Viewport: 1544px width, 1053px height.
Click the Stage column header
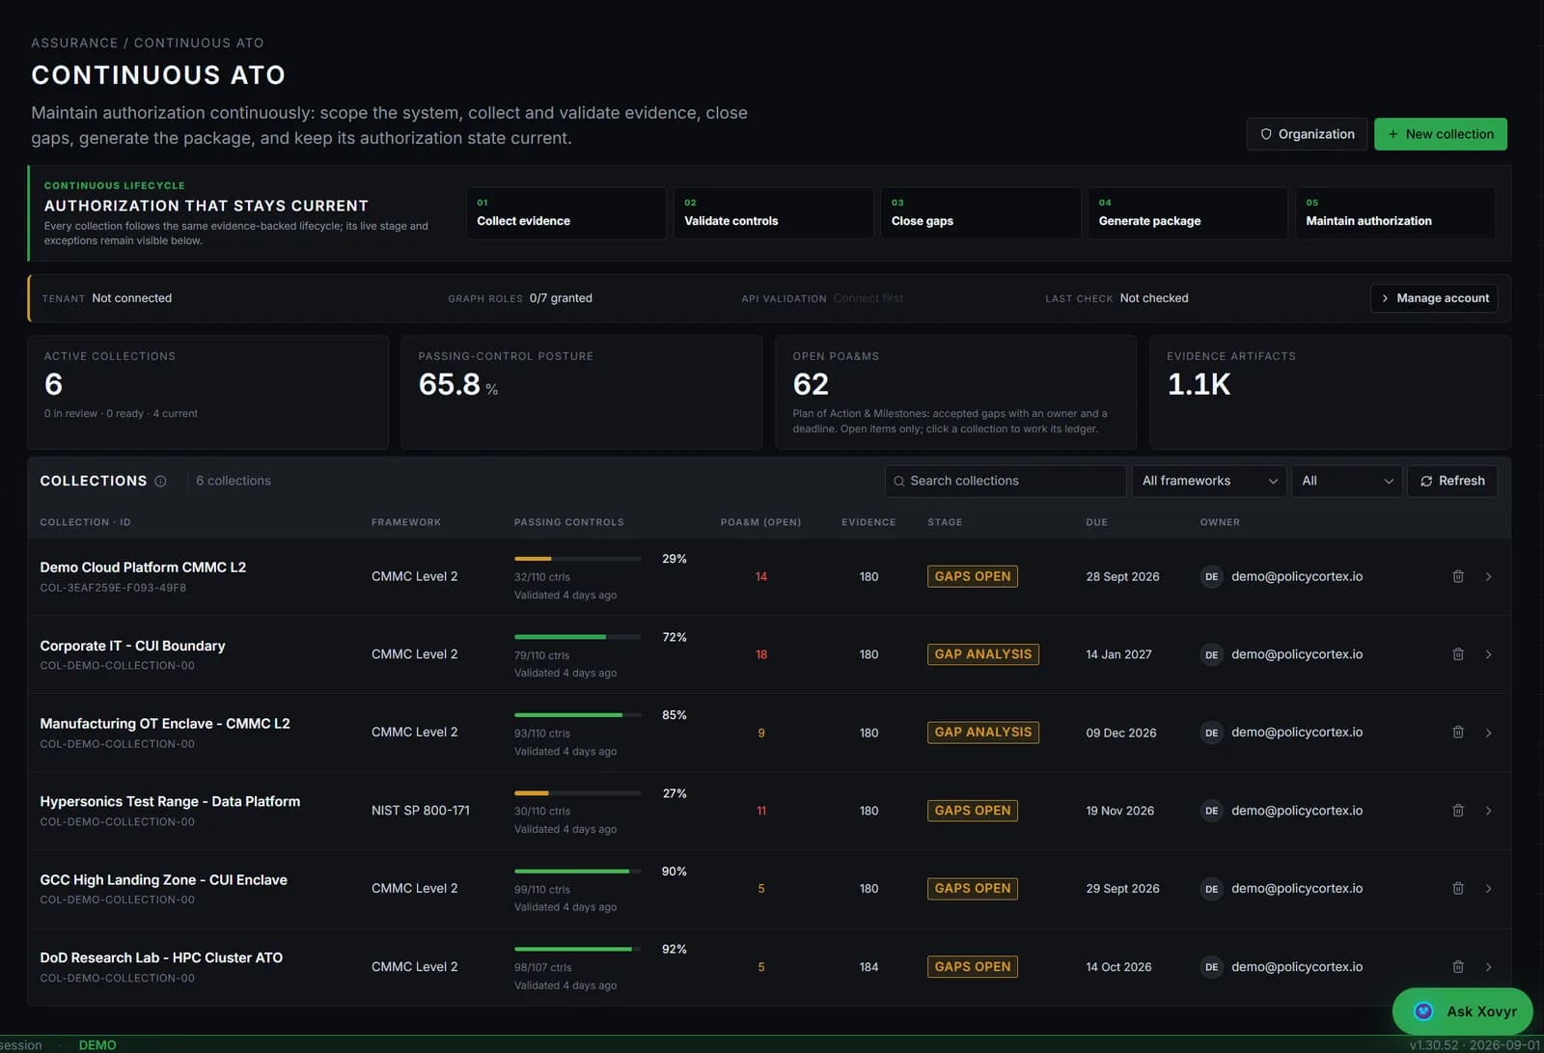click(945, 522)
